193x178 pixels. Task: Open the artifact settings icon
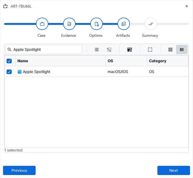coord(130,50)
